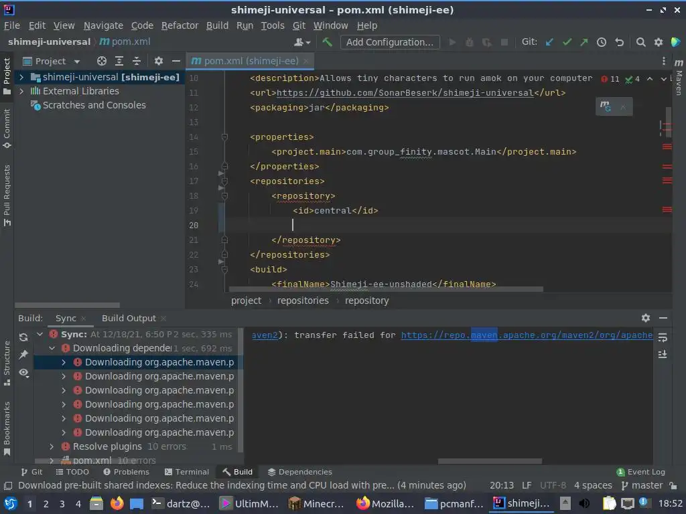This screenshot has height=514, width=686.
Task: Open the Problems tool tab
Action: (126, 472)
